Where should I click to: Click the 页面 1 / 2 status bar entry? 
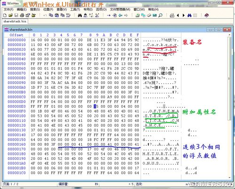coord(11,184)
